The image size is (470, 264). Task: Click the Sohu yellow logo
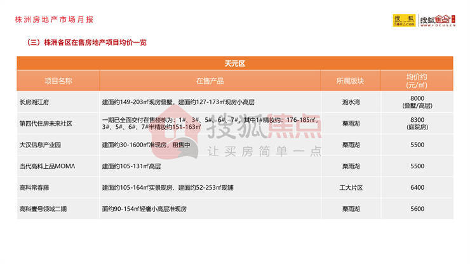(404, 20)
